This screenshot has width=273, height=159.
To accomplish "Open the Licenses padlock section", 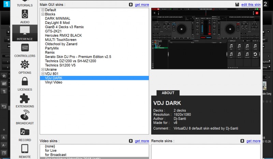I will pos(25,83).
